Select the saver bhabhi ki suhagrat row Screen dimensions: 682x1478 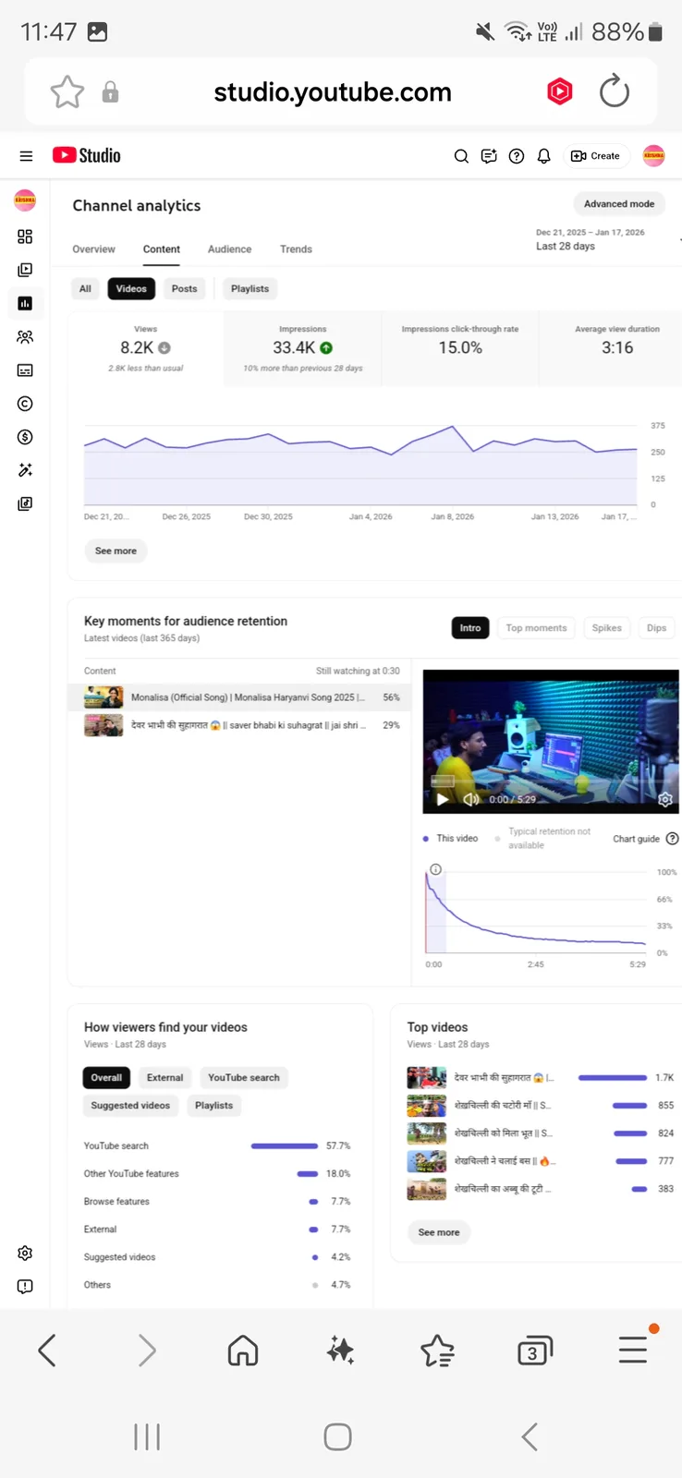coord(241,725)
